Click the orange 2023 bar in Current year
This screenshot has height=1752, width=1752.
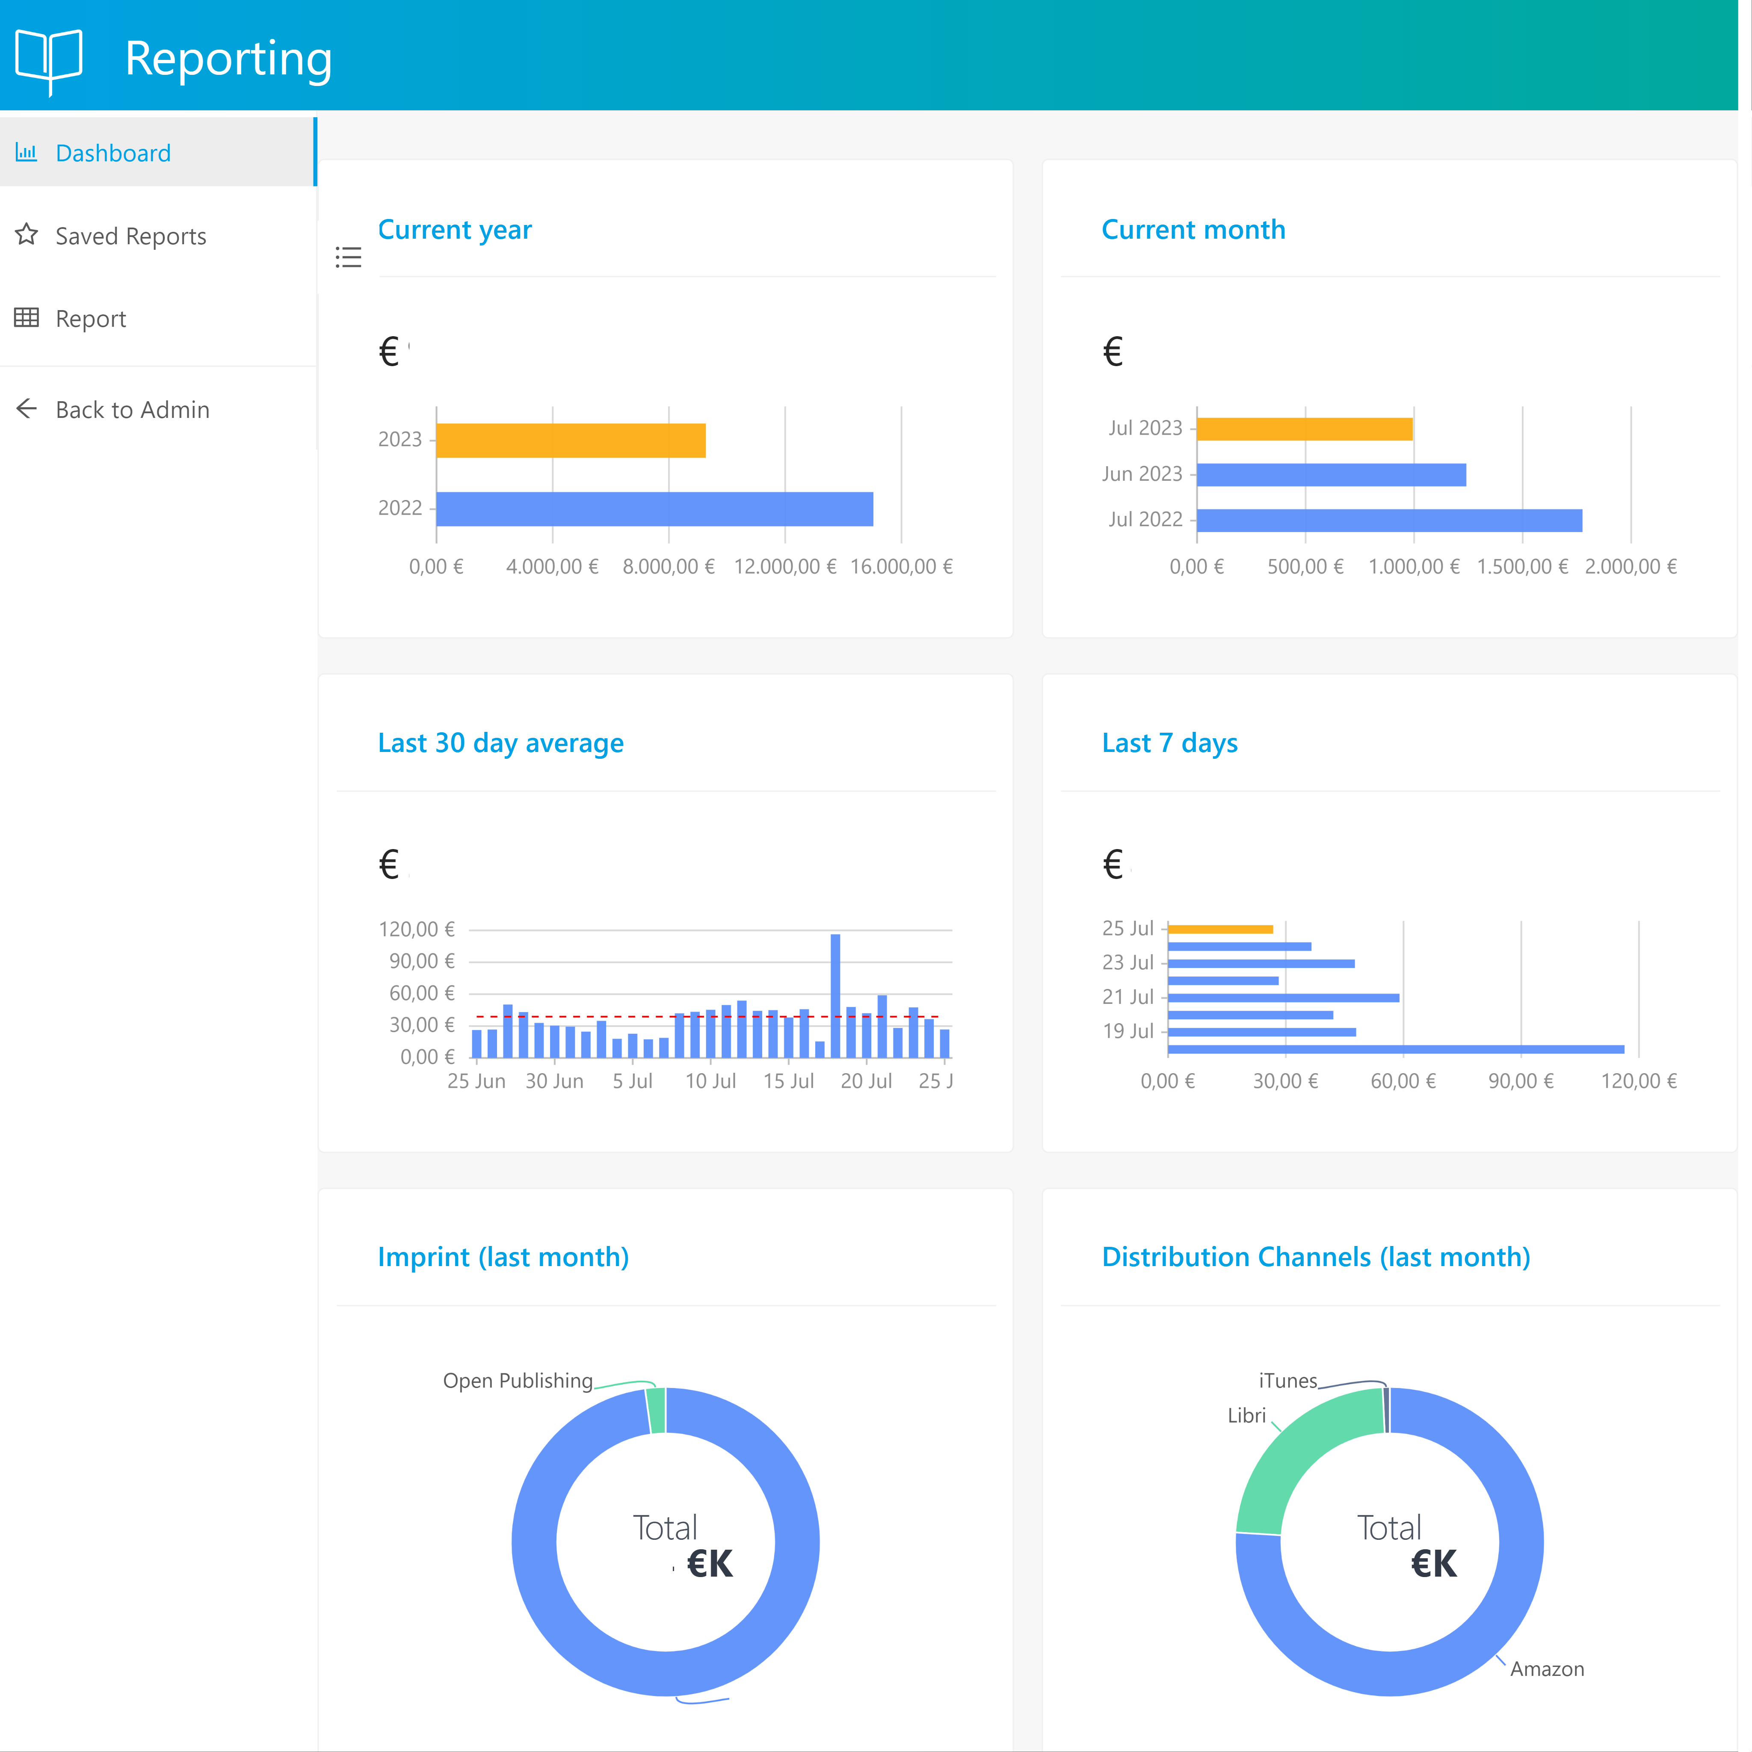point(571,440)
